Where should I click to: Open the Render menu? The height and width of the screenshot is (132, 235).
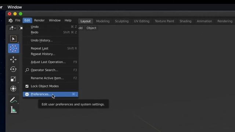[x=39, y=21]
